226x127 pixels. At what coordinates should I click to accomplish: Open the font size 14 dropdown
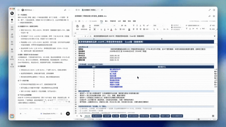coord(116,25)
